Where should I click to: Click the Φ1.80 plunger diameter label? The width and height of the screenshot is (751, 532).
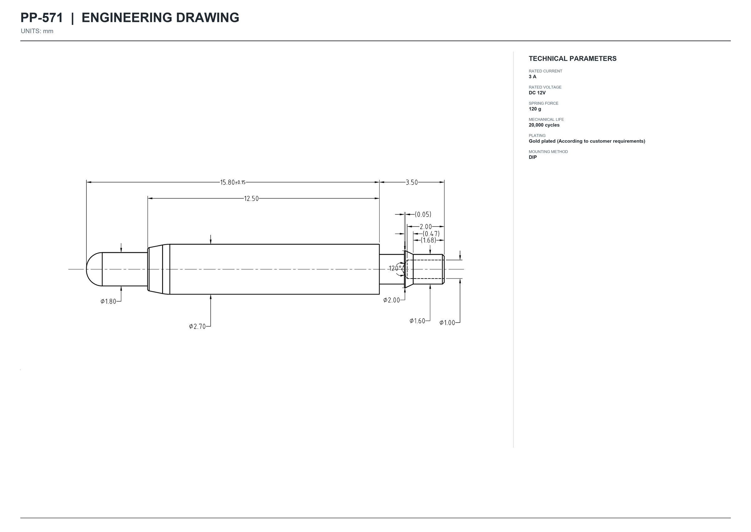pos(108,302)
